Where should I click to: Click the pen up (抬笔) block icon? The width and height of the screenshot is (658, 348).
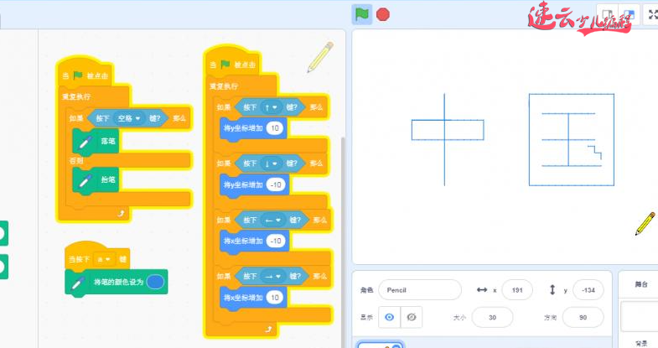tap(85, 180)
